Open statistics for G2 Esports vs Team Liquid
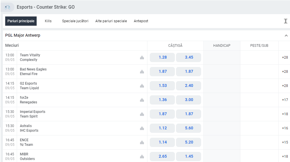 click(142, 86)
